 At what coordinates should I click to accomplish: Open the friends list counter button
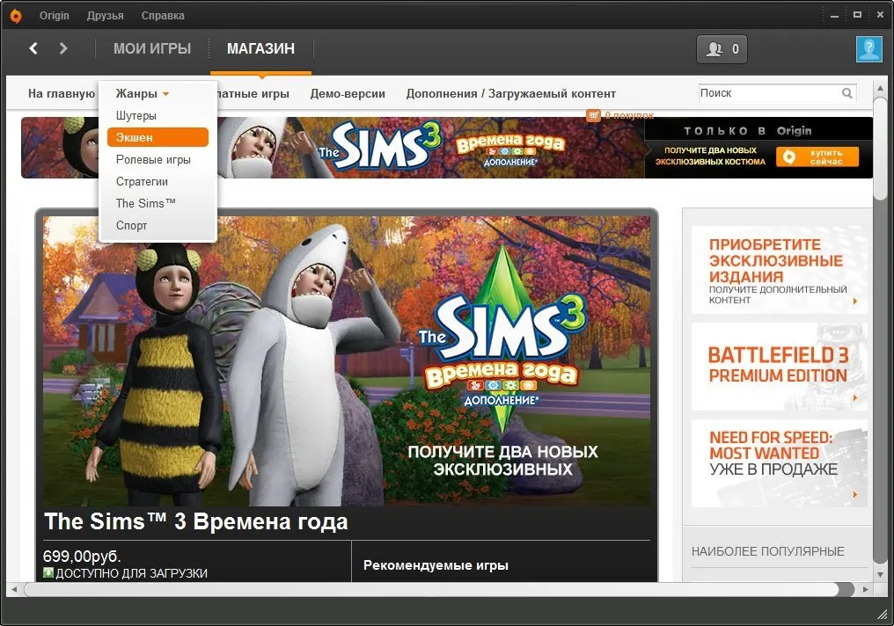[722, 49]
